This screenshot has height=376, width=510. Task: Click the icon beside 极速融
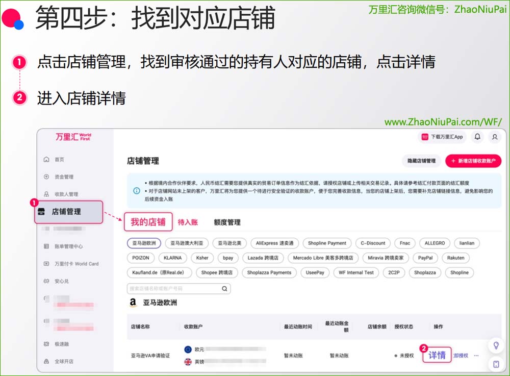click(46, 344)
